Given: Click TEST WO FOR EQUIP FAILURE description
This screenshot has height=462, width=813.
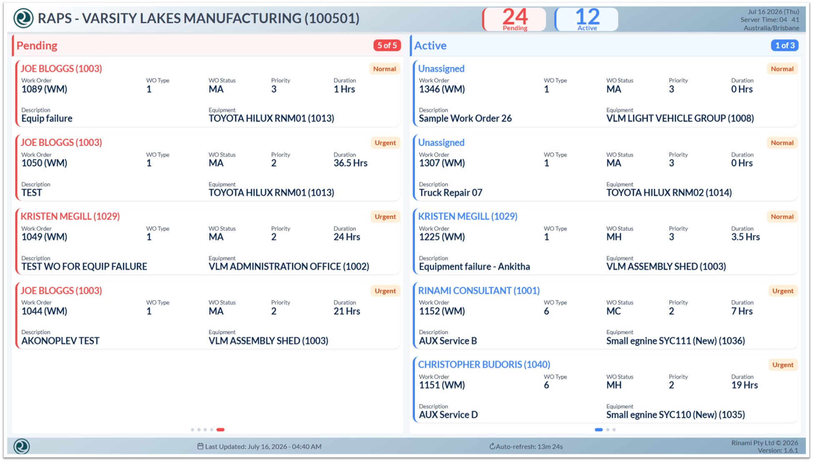Looking at the screenshot, I should (84, 266).
